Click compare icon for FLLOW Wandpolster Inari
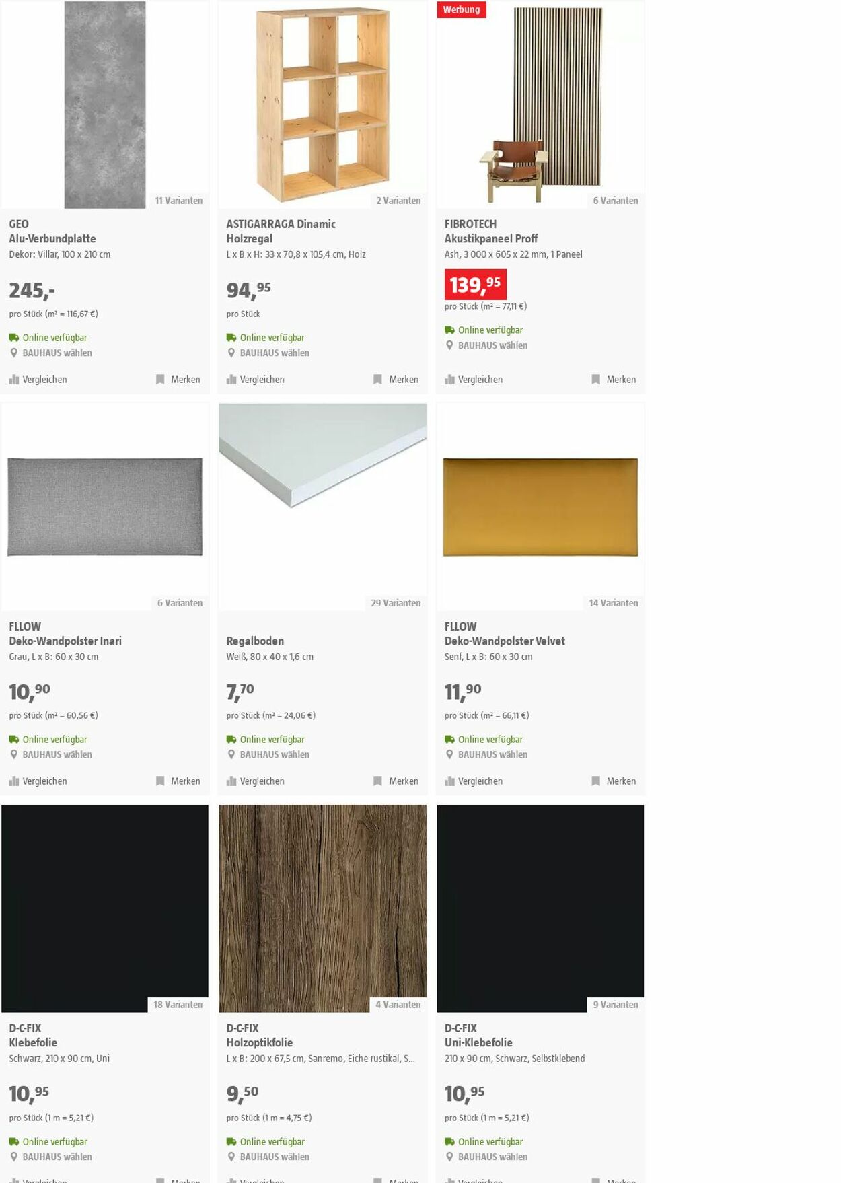Screen dimensions: 841x1183 (14, 781)
